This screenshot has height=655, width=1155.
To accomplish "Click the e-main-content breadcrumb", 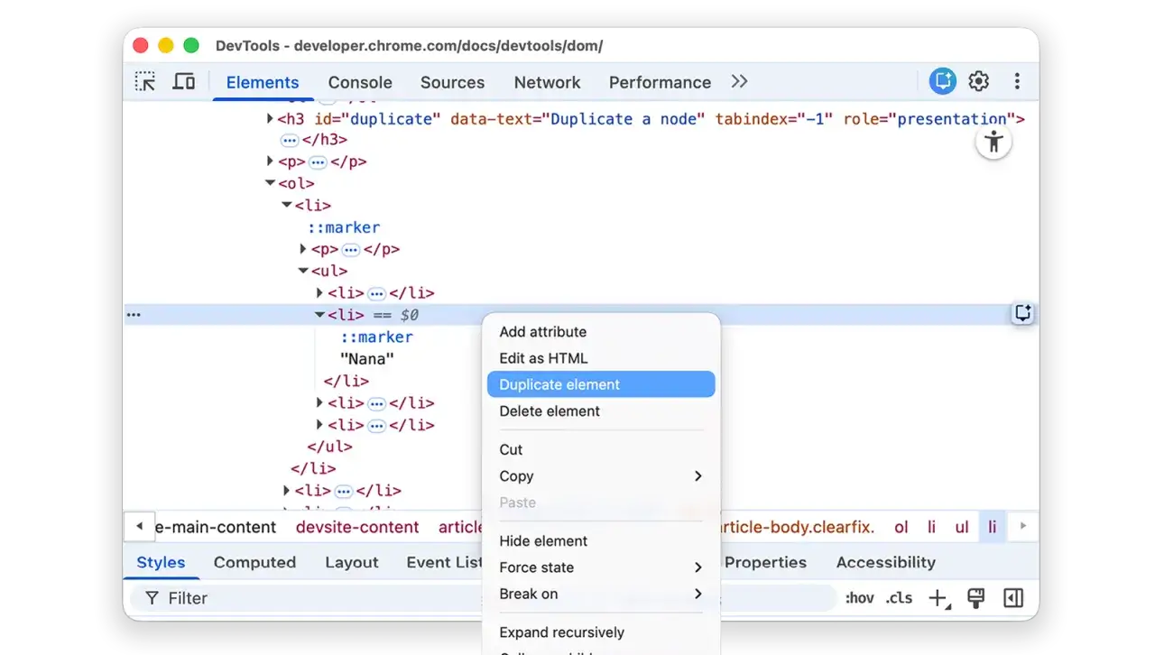I will coord(216,527).
